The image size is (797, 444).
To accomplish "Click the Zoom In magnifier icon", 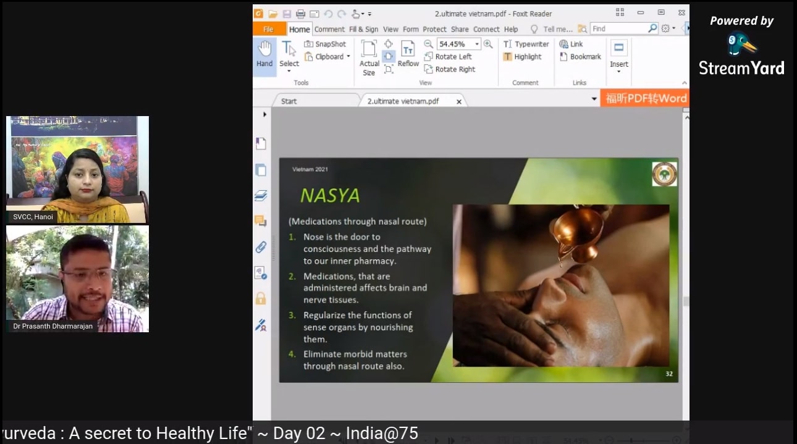I will tap(488, 44).
